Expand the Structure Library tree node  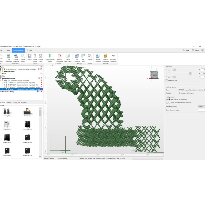(x=1, y=91)
